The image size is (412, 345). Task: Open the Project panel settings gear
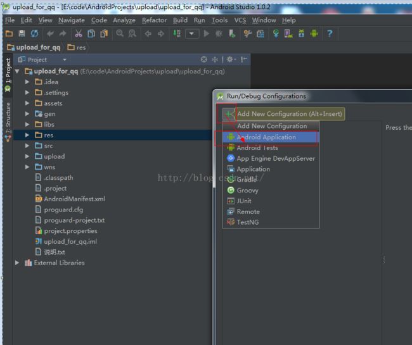[231, 60]
